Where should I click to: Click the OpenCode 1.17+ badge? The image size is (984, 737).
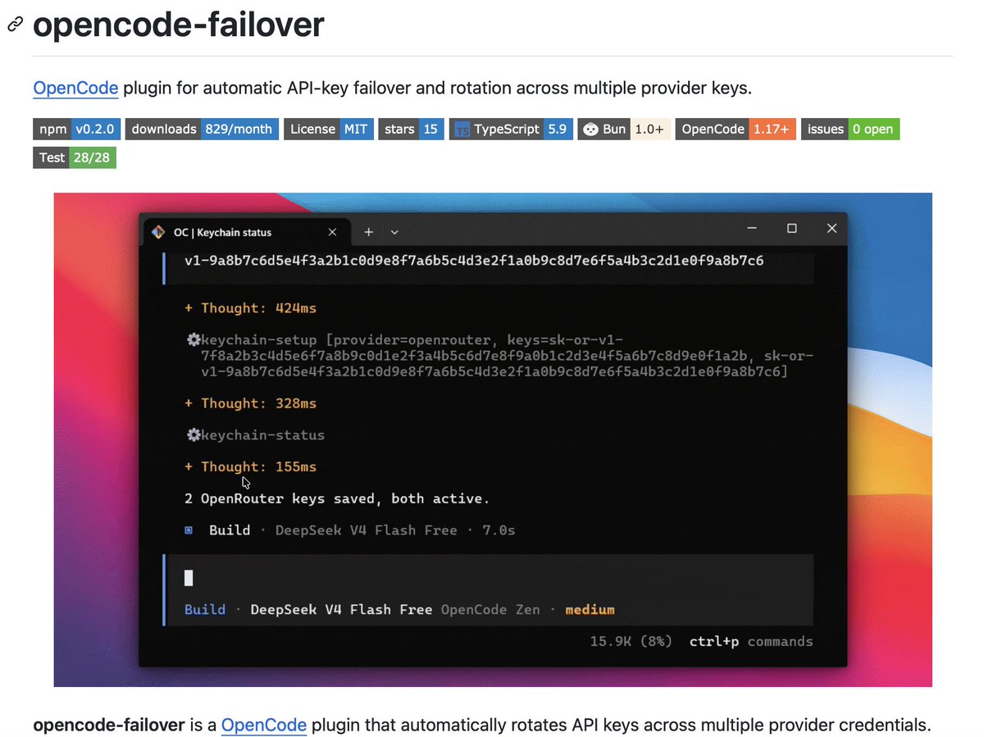coord(736,129)
